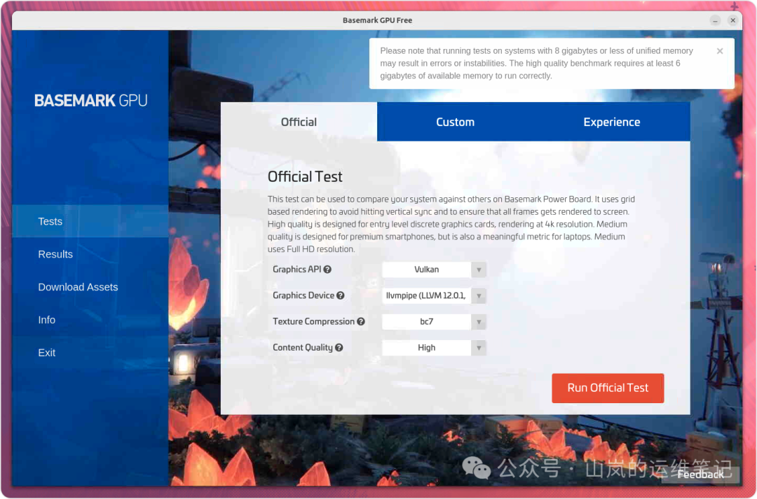This screenshot has width=757, height=499.
Task: Open the Texture Compression dropdown arrow
Action: 479,321
